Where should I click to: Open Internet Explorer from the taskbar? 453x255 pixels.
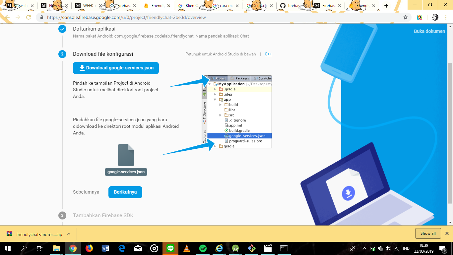219,248
